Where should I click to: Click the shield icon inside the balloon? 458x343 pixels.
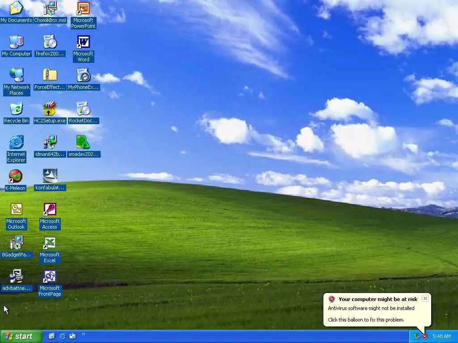(x=331, y=299)
